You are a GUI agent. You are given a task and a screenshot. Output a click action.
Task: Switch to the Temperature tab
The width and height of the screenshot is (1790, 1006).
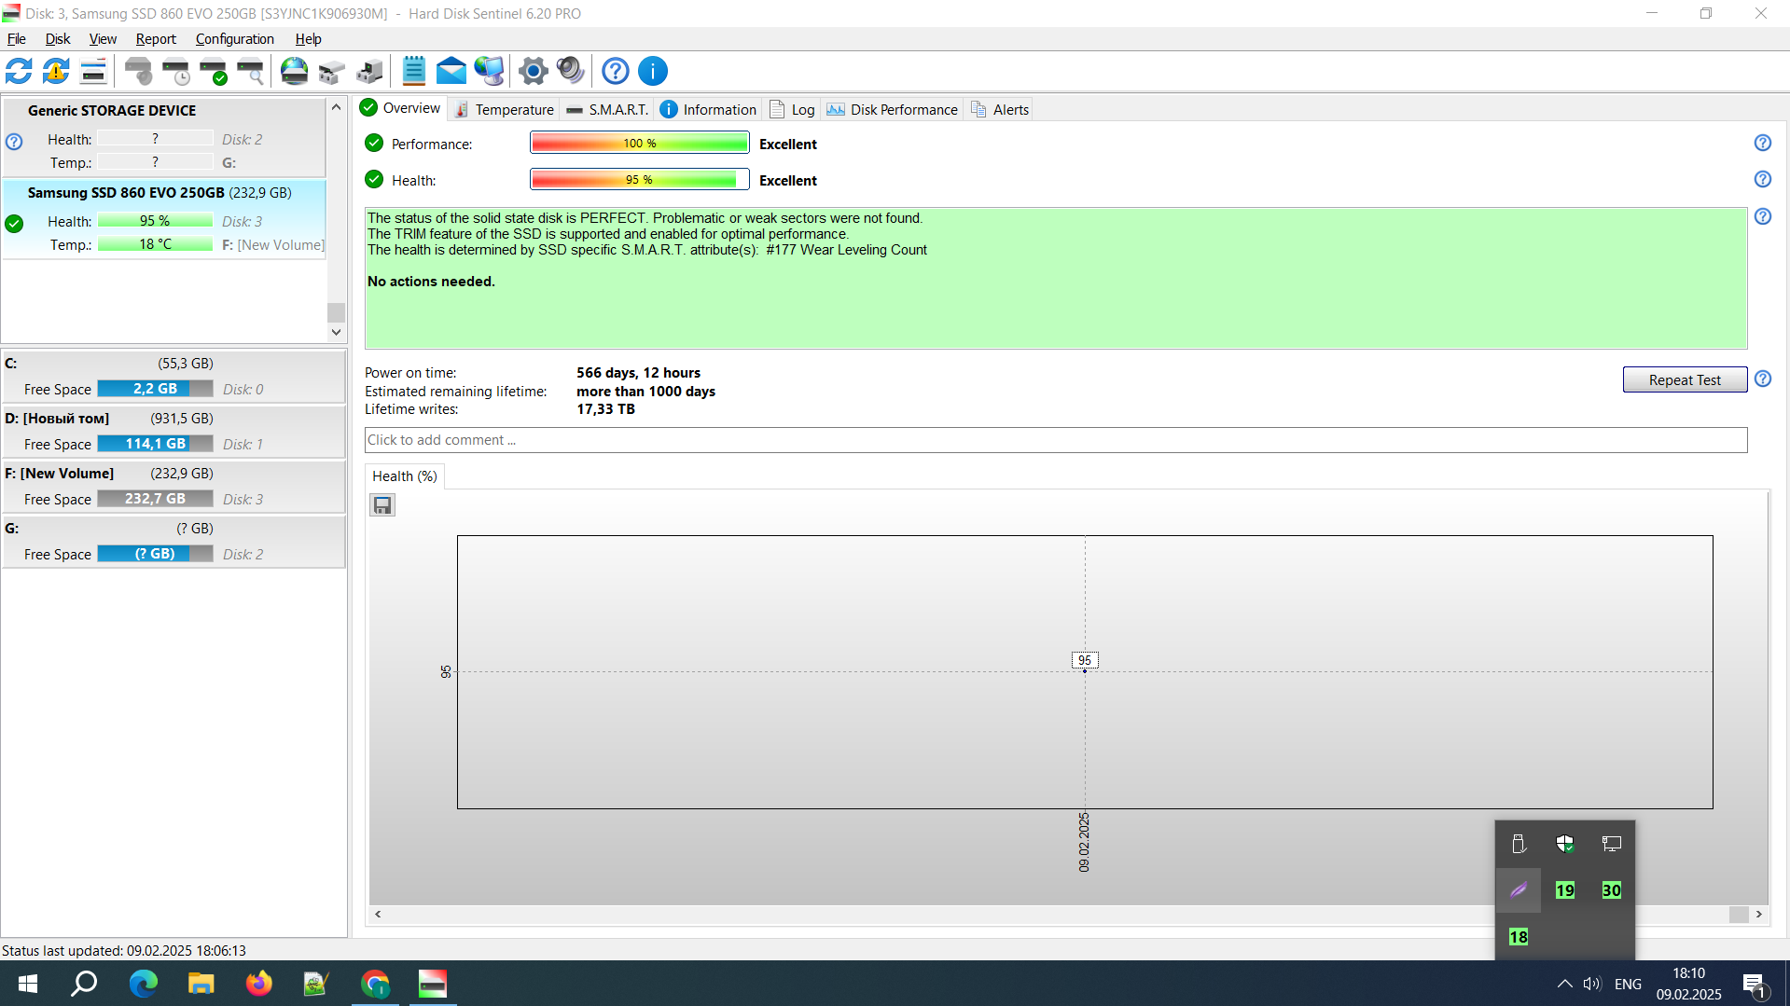pos(504,109)
